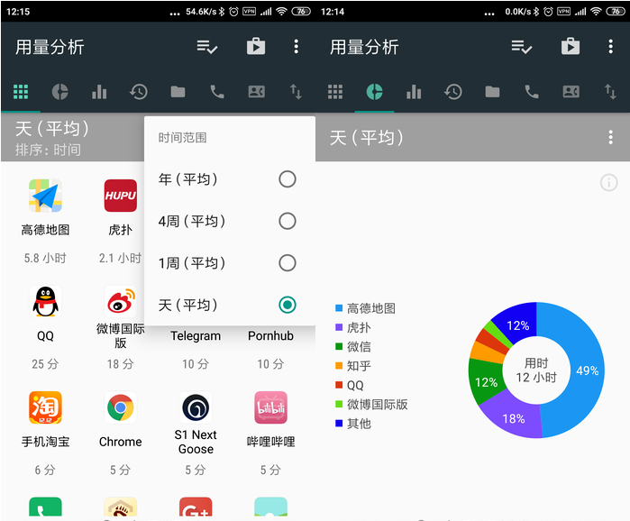Open history clock tab in right screen
This screenshot has height=521, width=630.
click(x=453, y=92)
